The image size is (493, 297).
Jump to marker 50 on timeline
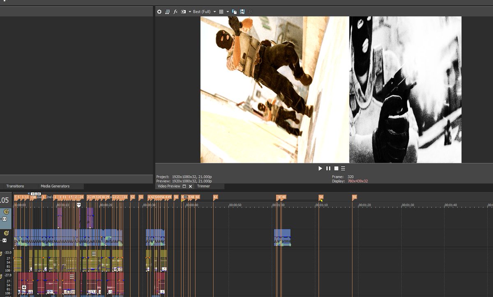(176, 197)
